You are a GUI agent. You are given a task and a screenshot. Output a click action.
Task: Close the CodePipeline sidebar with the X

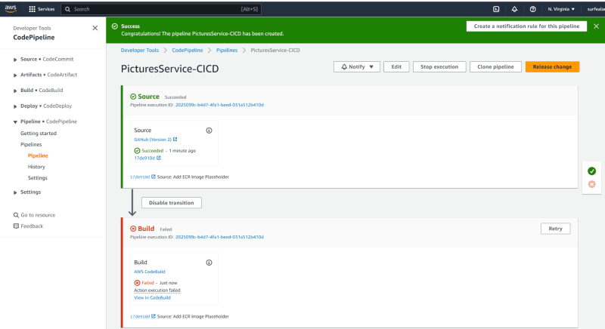95,28
